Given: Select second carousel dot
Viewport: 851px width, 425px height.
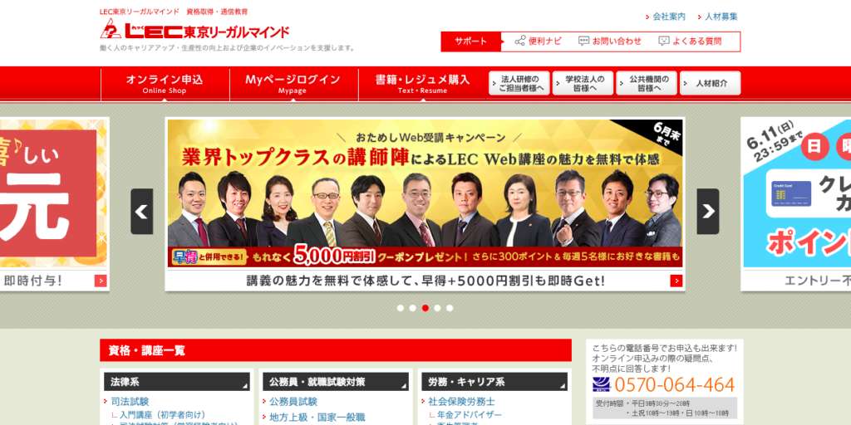Looking at the screenshot, I should coord(413,308).
